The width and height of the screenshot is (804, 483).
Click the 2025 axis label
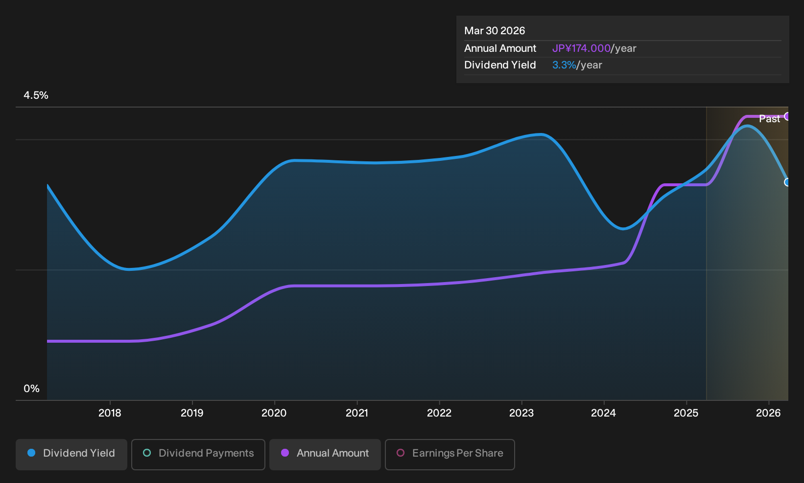point(686,413)
